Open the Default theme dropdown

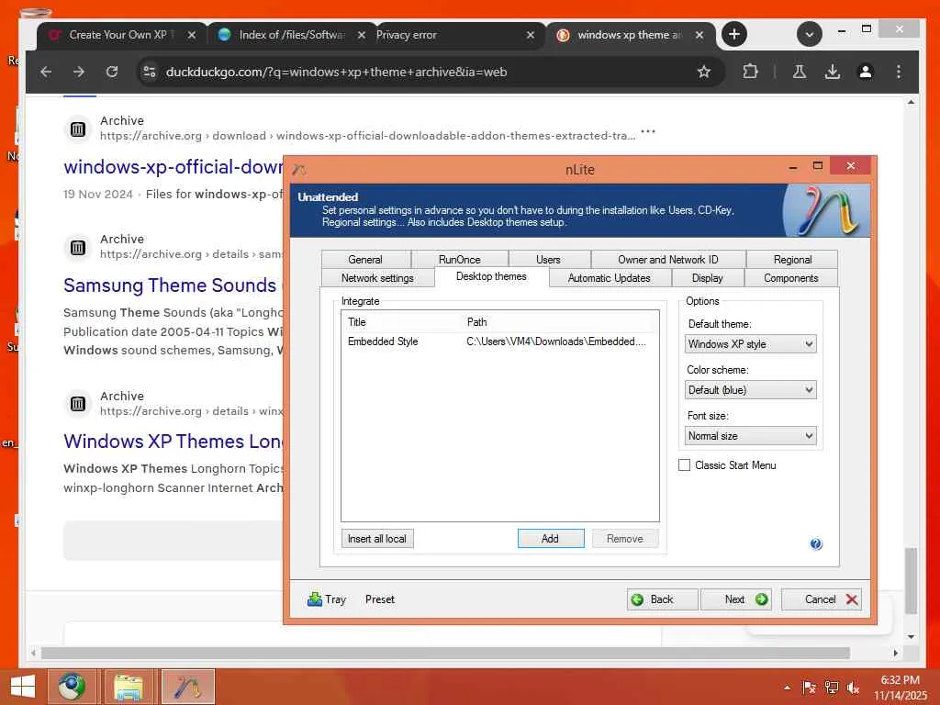pos(750,344)
